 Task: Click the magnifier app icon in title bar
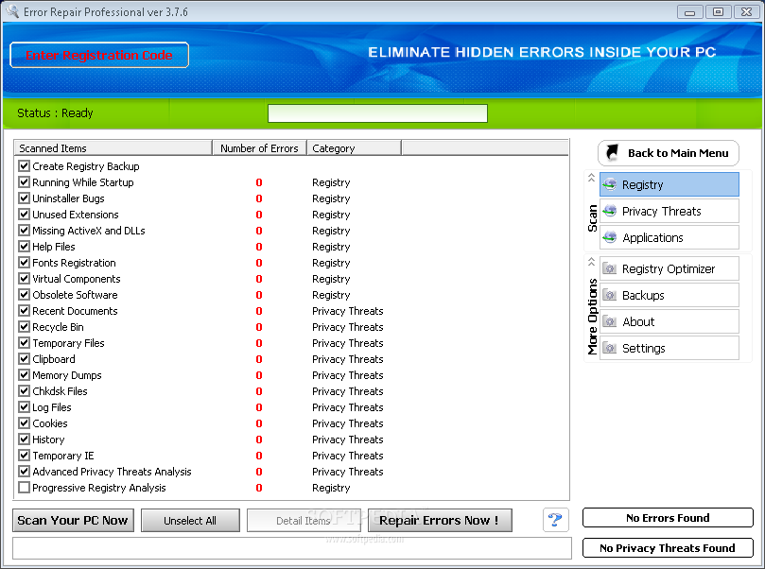(12, 10)
